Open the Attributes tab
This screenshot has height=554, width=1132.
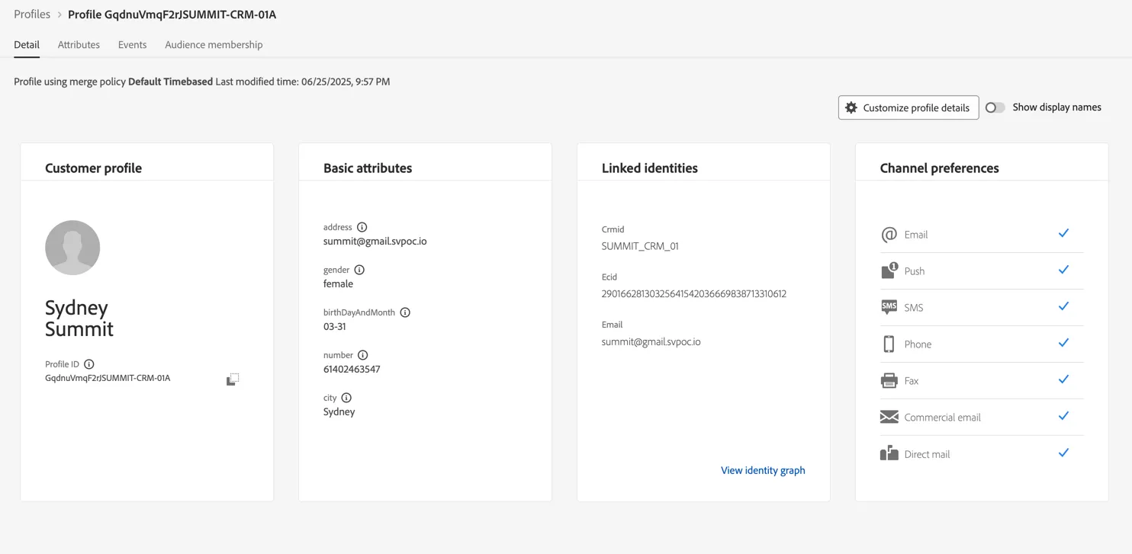point(79,45)
